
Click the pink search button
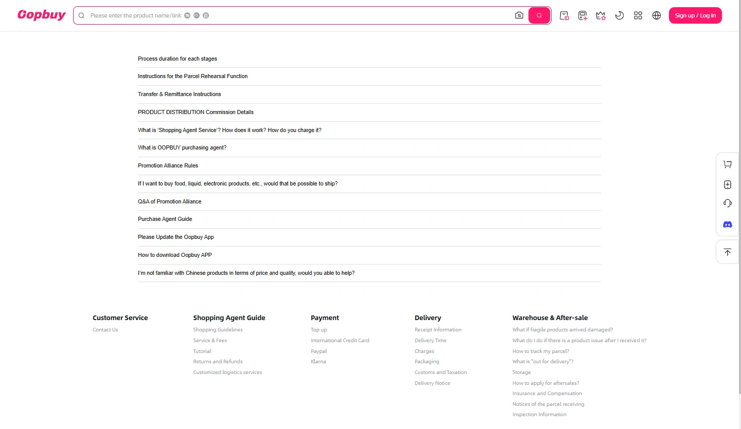(x=539, y=15)
